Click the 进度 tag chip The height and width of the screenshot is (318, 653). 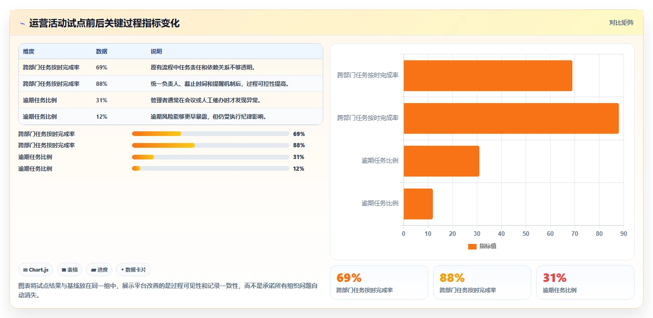(99, 270)
